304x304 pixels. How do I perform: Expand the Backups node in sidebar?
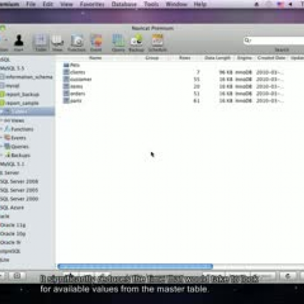[1, 155]
